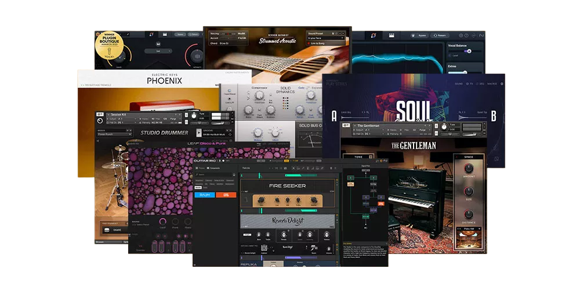
Task: Select the Play tab in LEAP Disco & Funk
Action: click(x=259, y=143)
